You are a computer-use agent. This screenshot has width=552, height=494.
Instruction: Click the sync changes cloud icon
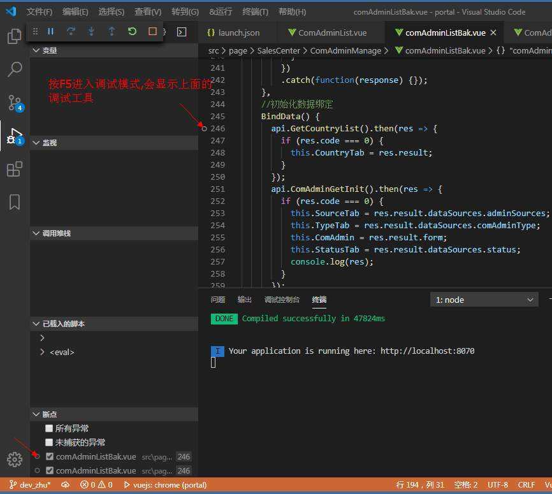click(65, 485)
